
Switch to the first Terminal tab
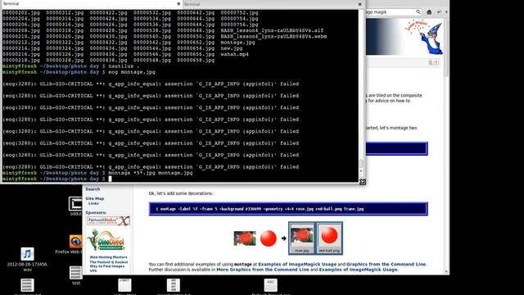click(90, 4)
